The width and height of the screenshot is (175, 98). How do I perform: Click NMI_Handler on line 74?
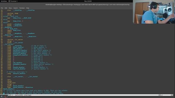[17, 49]
